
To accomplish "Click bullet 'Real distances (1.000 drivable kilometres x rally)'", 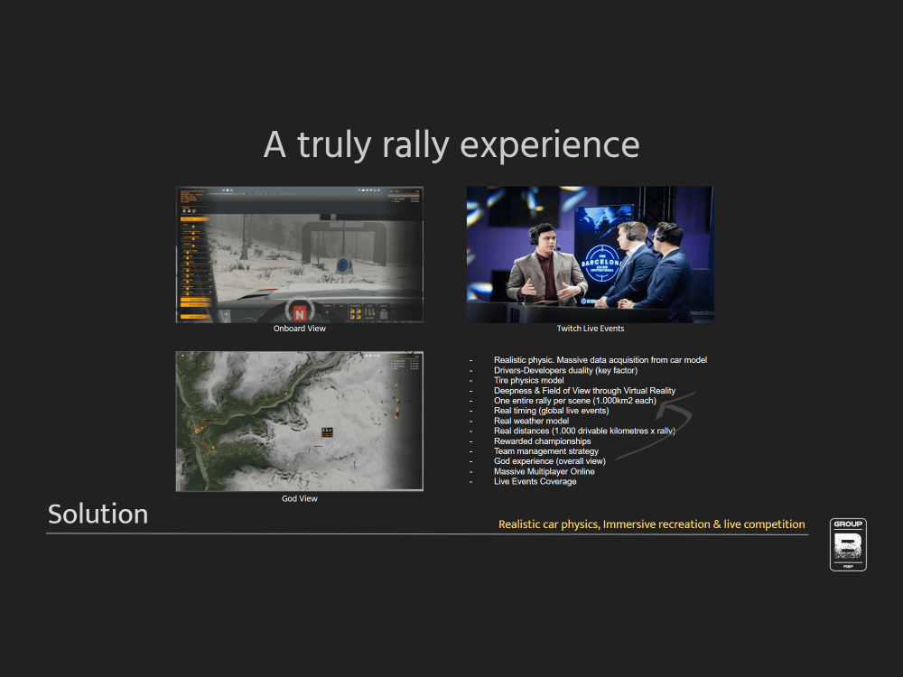I will 584,431.
